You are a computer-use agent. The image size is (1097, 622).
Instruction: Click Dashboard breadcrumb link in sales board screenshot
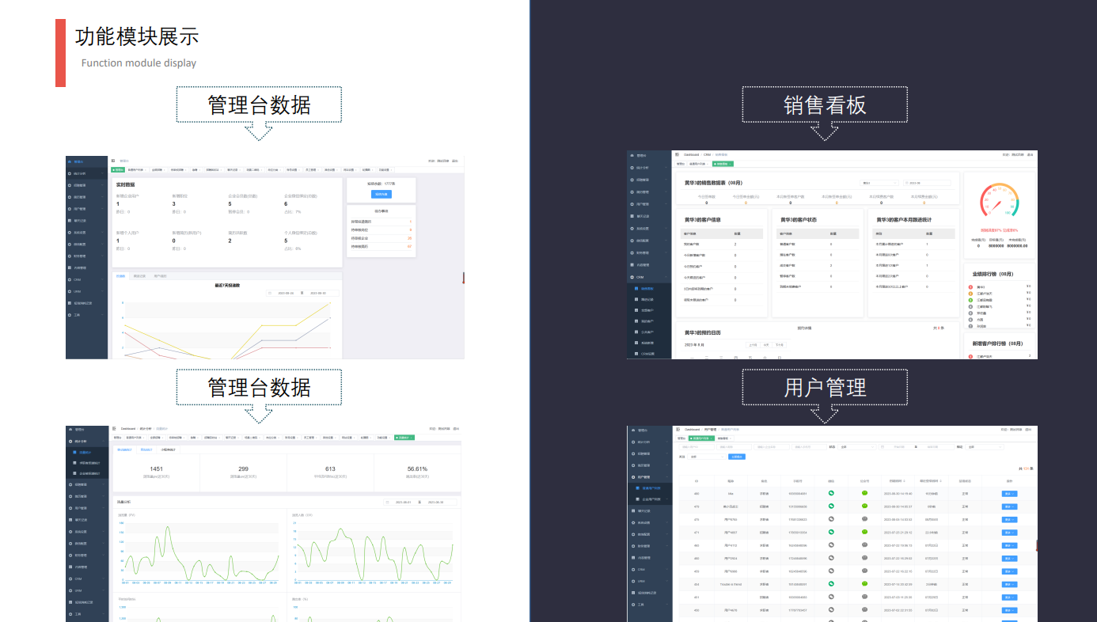[691, 154]
